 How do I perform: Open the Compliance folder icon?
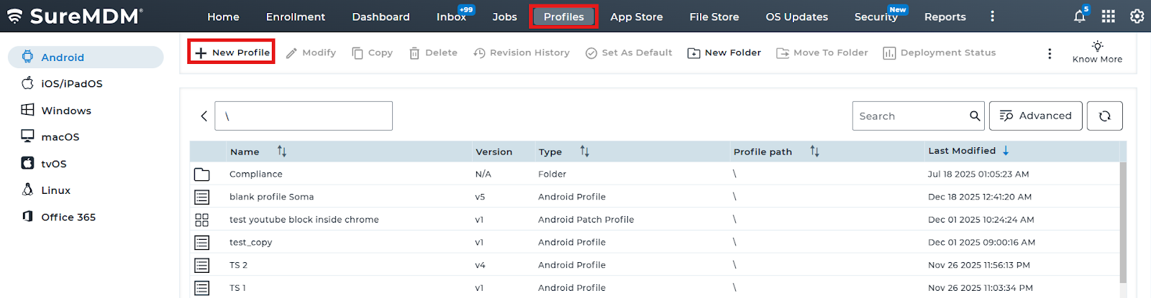pyautogui.click(x=202, y=174)
